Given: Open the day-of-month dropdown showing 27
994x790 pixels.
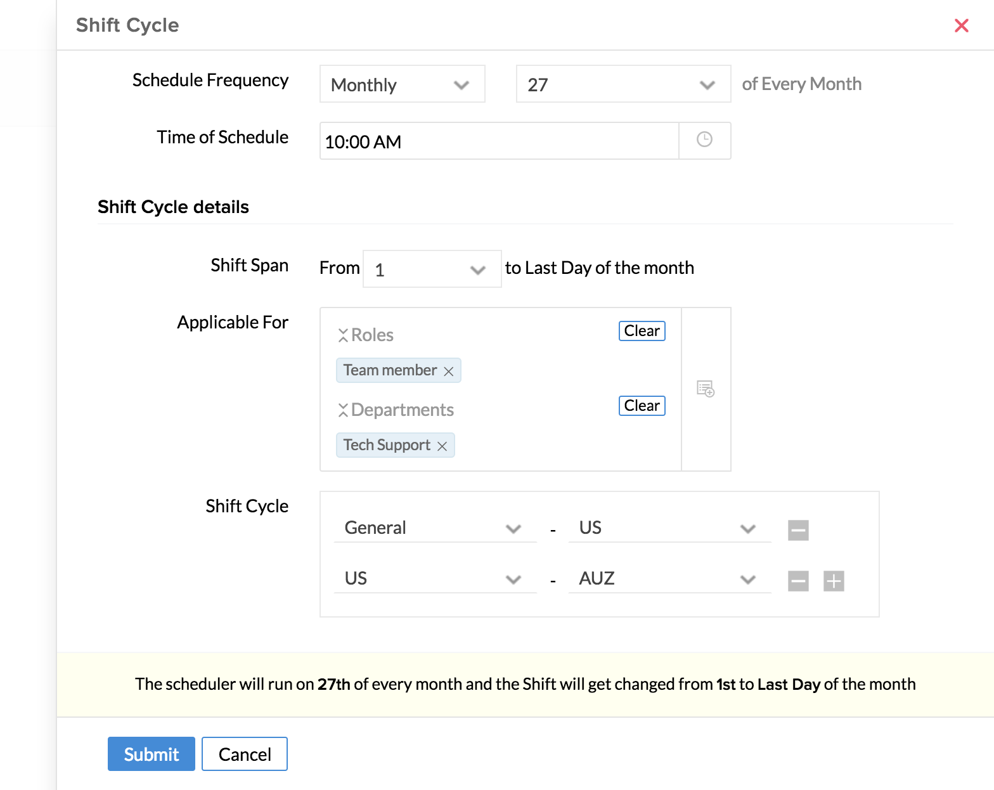Looking at the screenshot, I should [623, 84].
